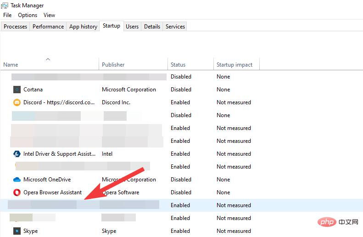Viewport: 363px width, 237px height.
Task: Open the View menu
Action: (49, 15)
